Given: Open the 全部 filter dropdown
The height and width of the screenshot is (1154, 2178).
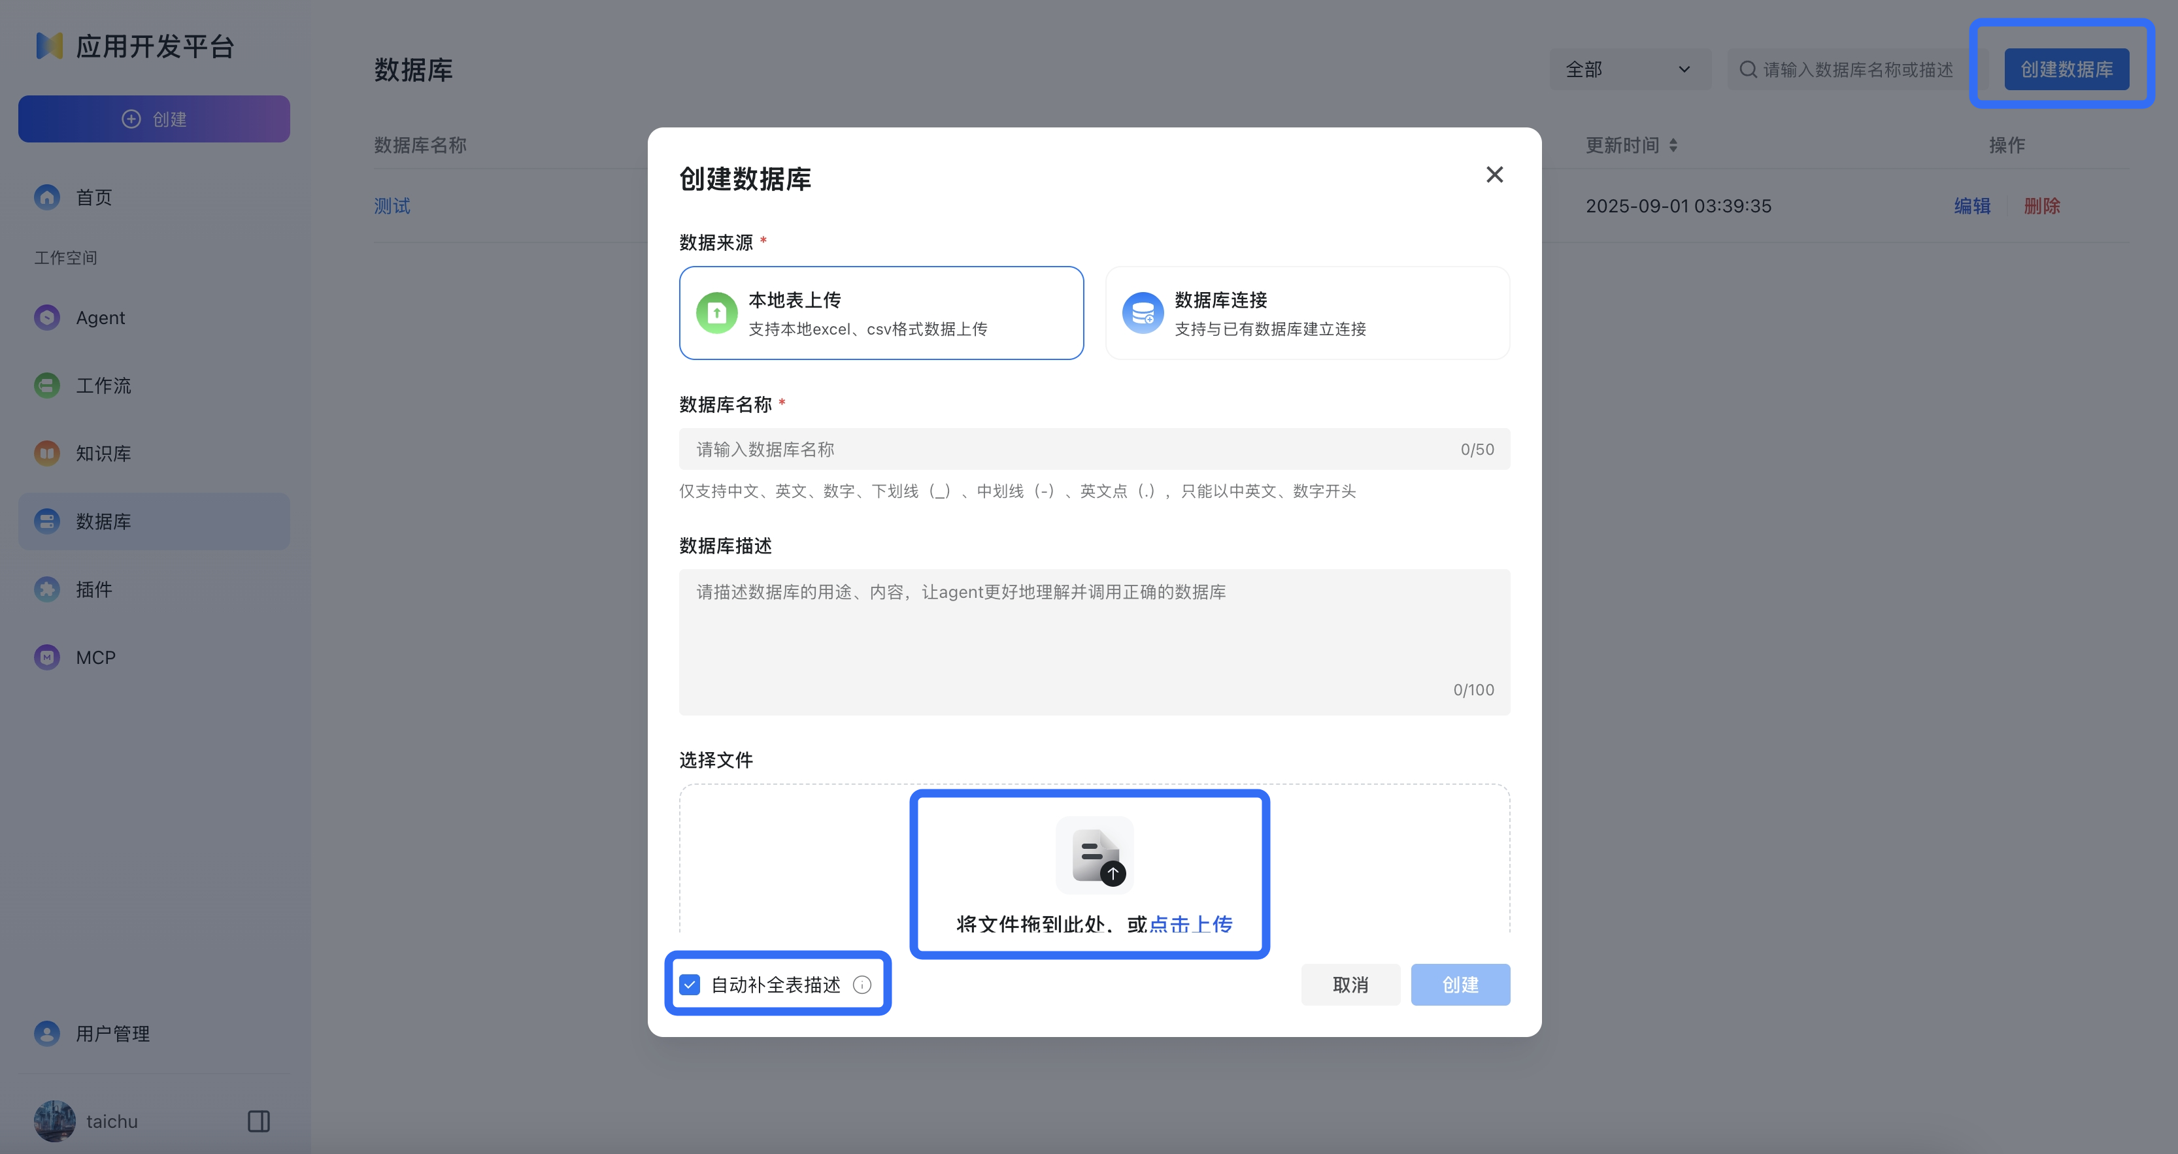Looking at the screenshot, I should [x=1628, y=69].
